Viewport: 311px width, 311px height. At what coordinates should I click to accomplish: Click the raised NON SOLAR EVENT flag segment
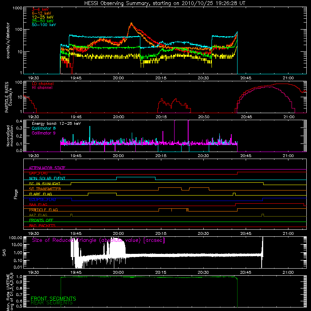coord(136,177)
